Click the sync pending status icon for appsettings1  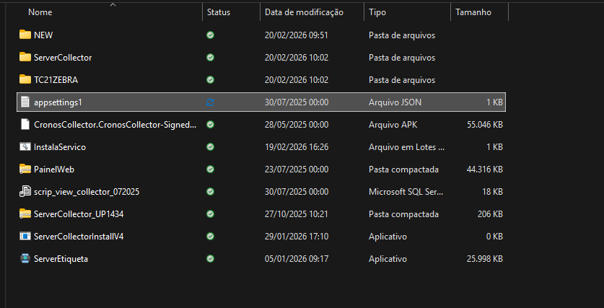tap(210, 102)
